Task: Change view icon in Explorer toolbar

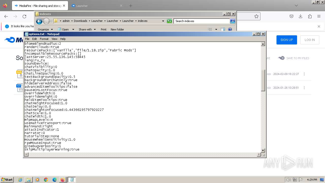Action: click(x=210, y=29)
